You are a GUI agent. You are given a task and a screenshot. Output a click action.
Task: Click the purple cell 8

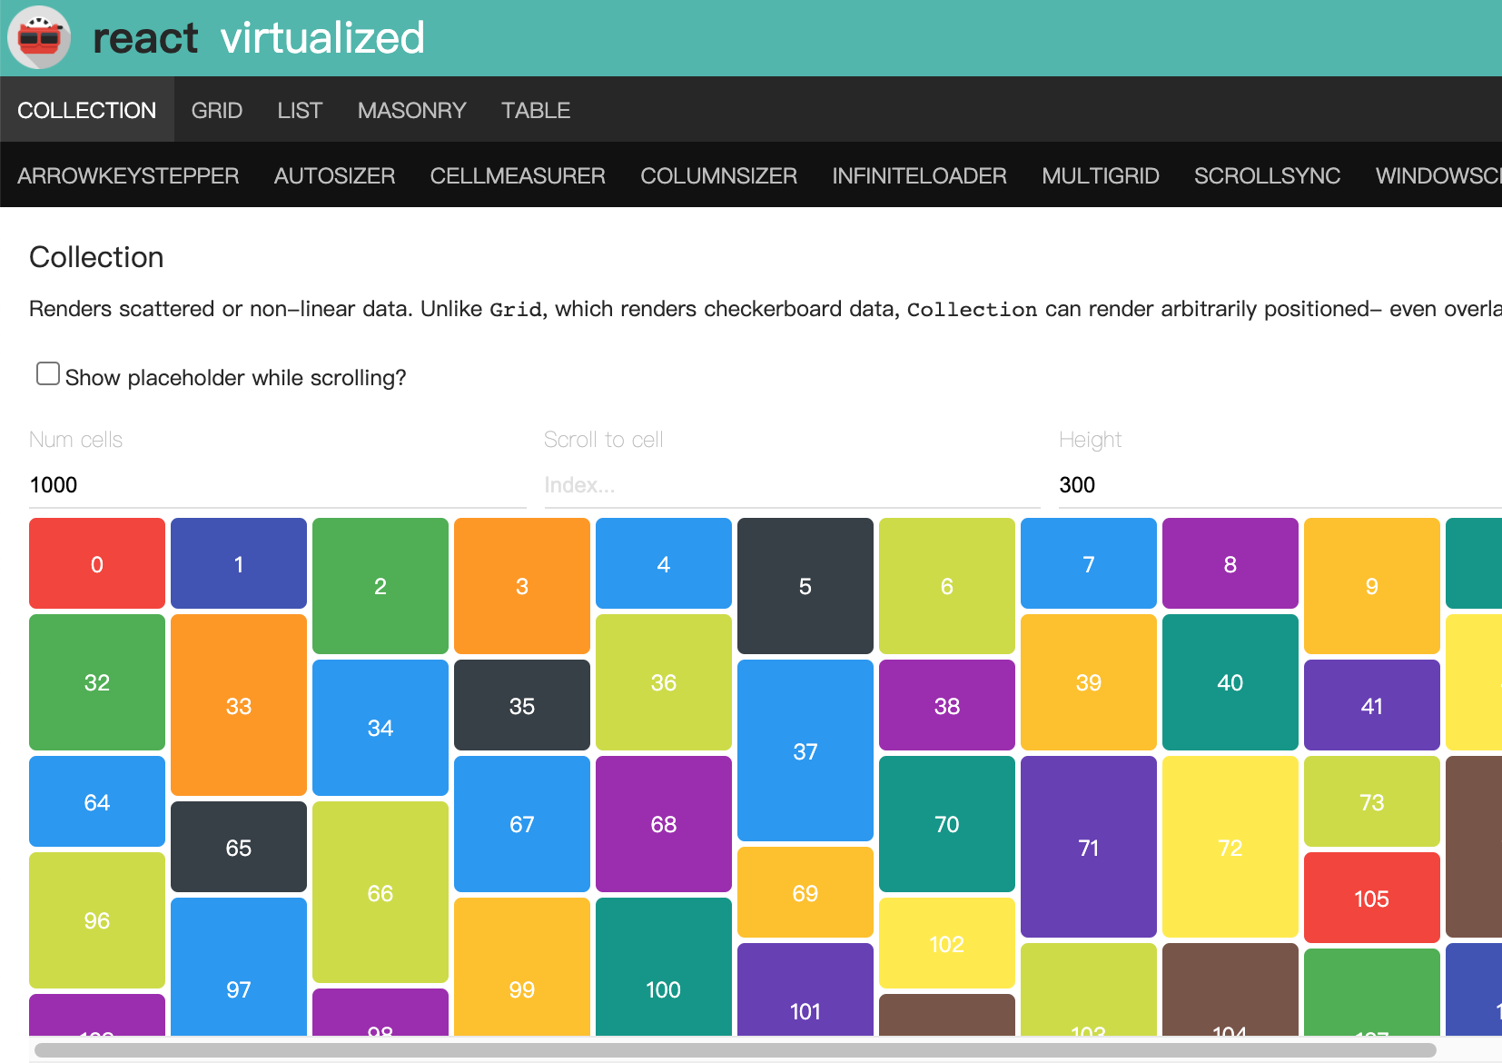coord(1230,563)
